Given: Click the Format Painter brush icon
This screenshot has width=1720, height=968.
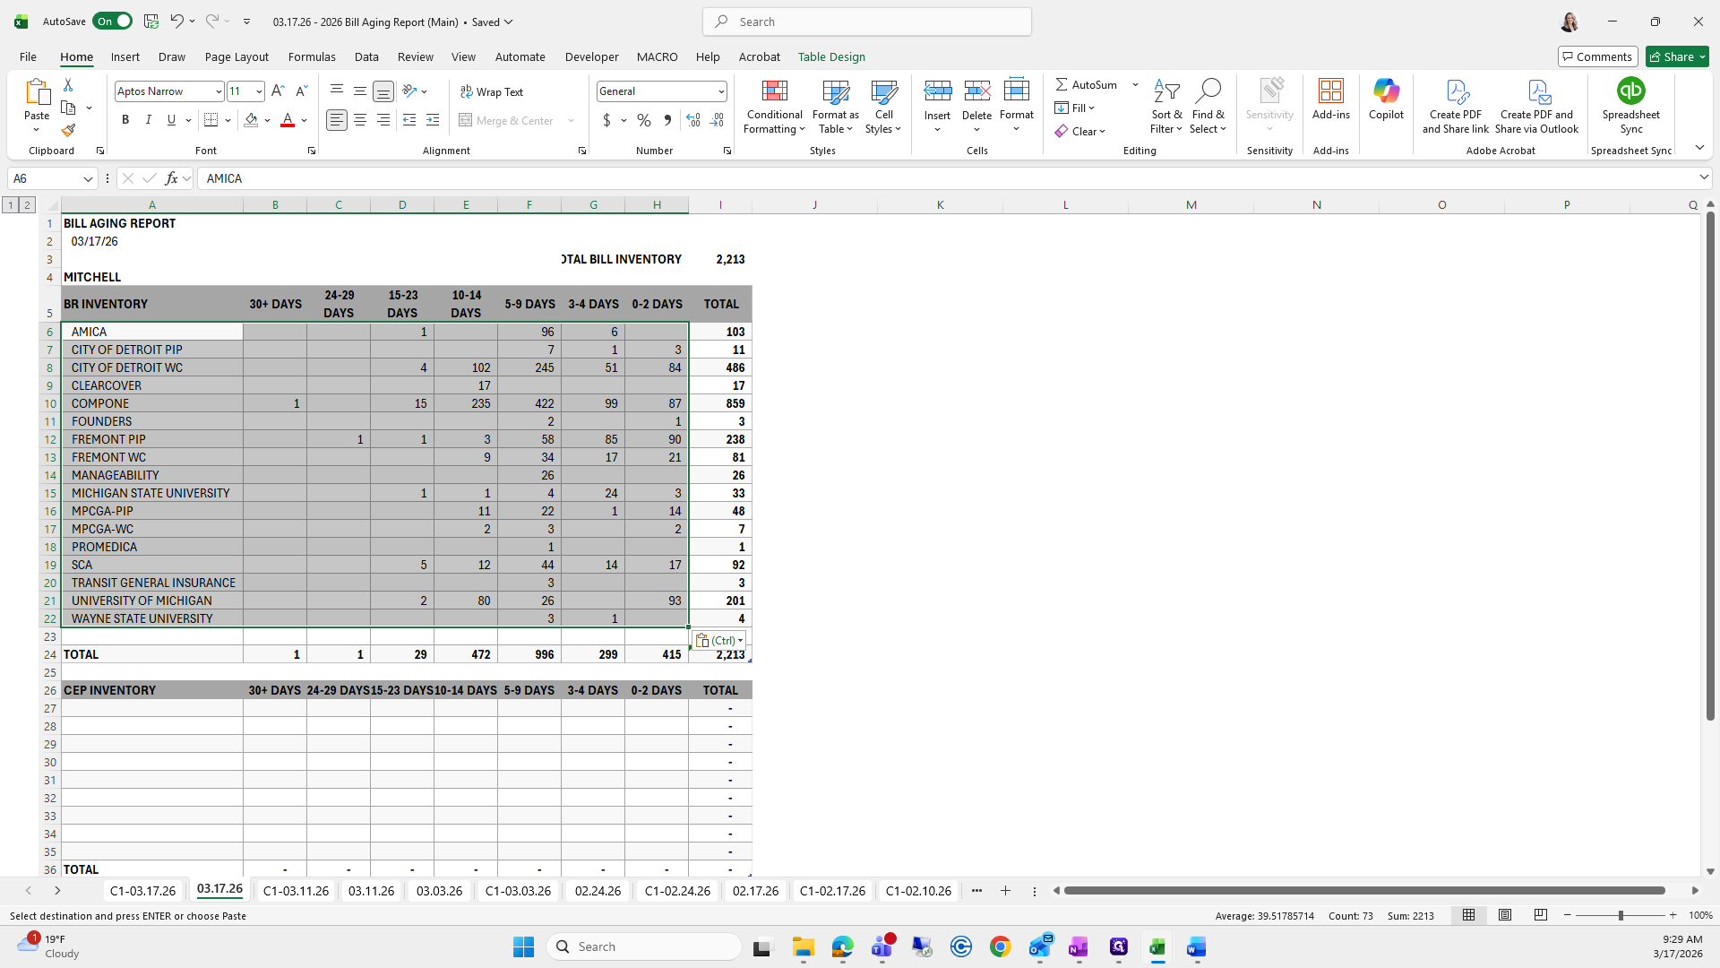Looking at the screenshot, I should pos(68,131).
